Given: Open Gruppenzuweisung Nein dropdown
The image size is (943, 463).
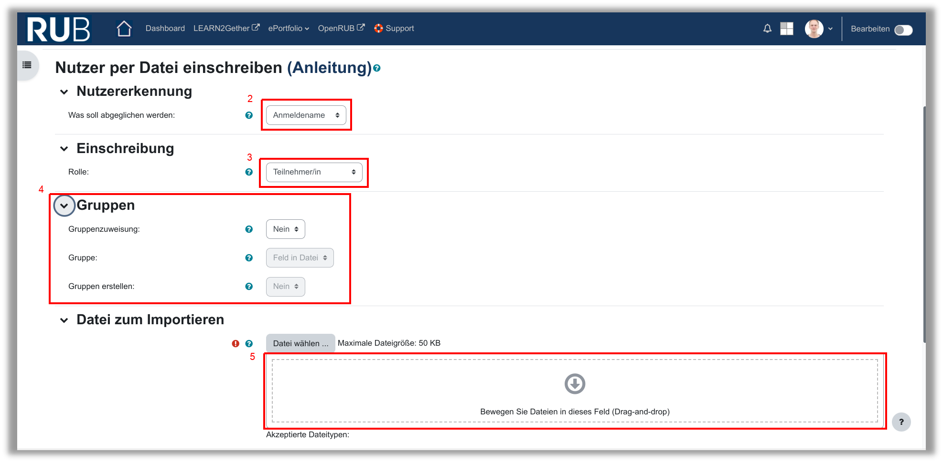Looking at the screenshot, I should click(285, 229).
